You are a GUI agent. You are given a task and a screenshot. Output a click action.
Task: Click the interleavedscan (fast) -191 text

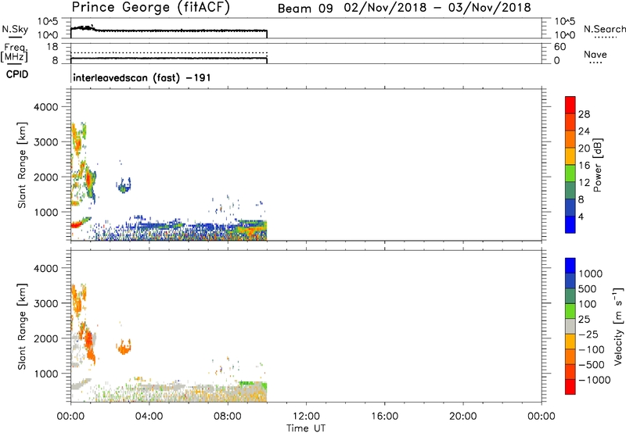point(142,77)
